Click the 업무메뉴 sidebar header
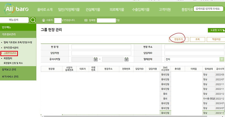 18,27
